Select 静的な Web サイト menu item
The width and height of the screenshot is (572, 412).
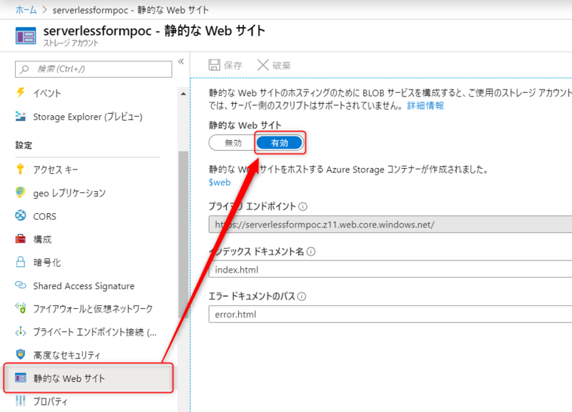click(x=88, y=378)
